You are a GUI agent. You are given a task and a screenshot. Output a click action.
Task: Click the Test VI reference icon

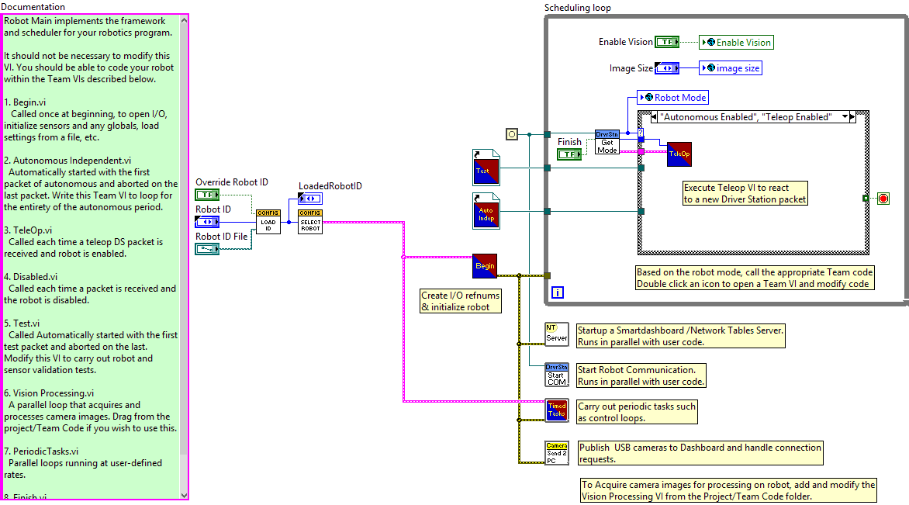[x=485, y=167]
